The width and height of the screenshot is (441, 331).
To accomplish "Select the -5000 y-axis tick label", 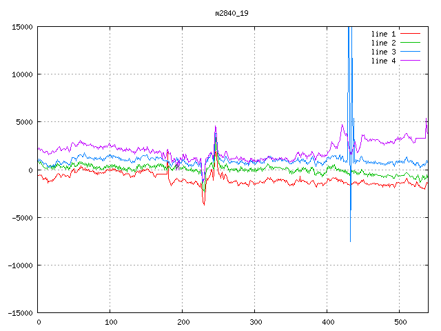I will [x=21, y=217].
